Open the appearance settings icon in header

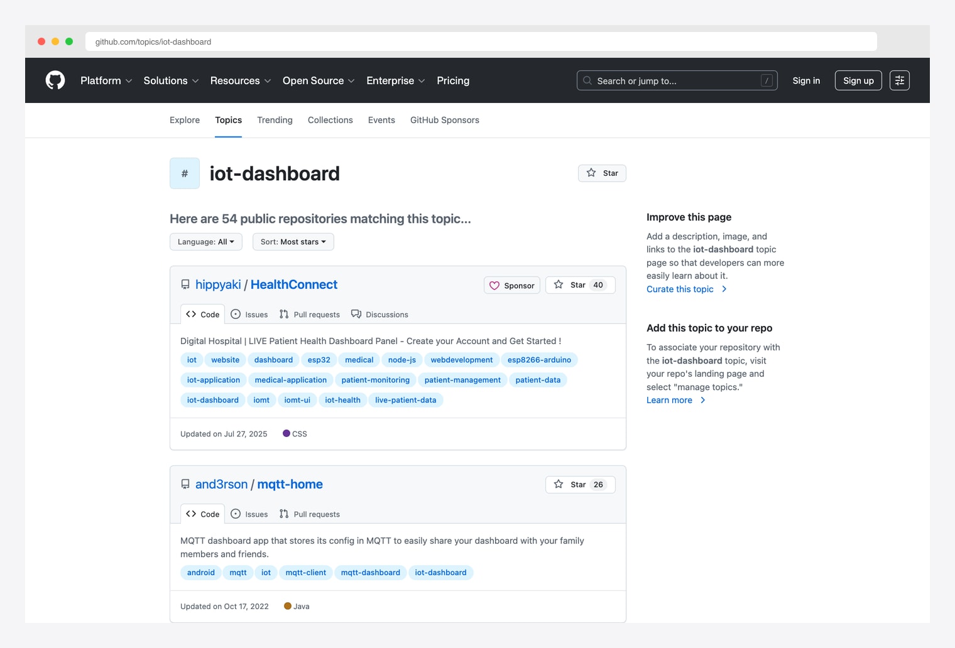pos(900,80)
